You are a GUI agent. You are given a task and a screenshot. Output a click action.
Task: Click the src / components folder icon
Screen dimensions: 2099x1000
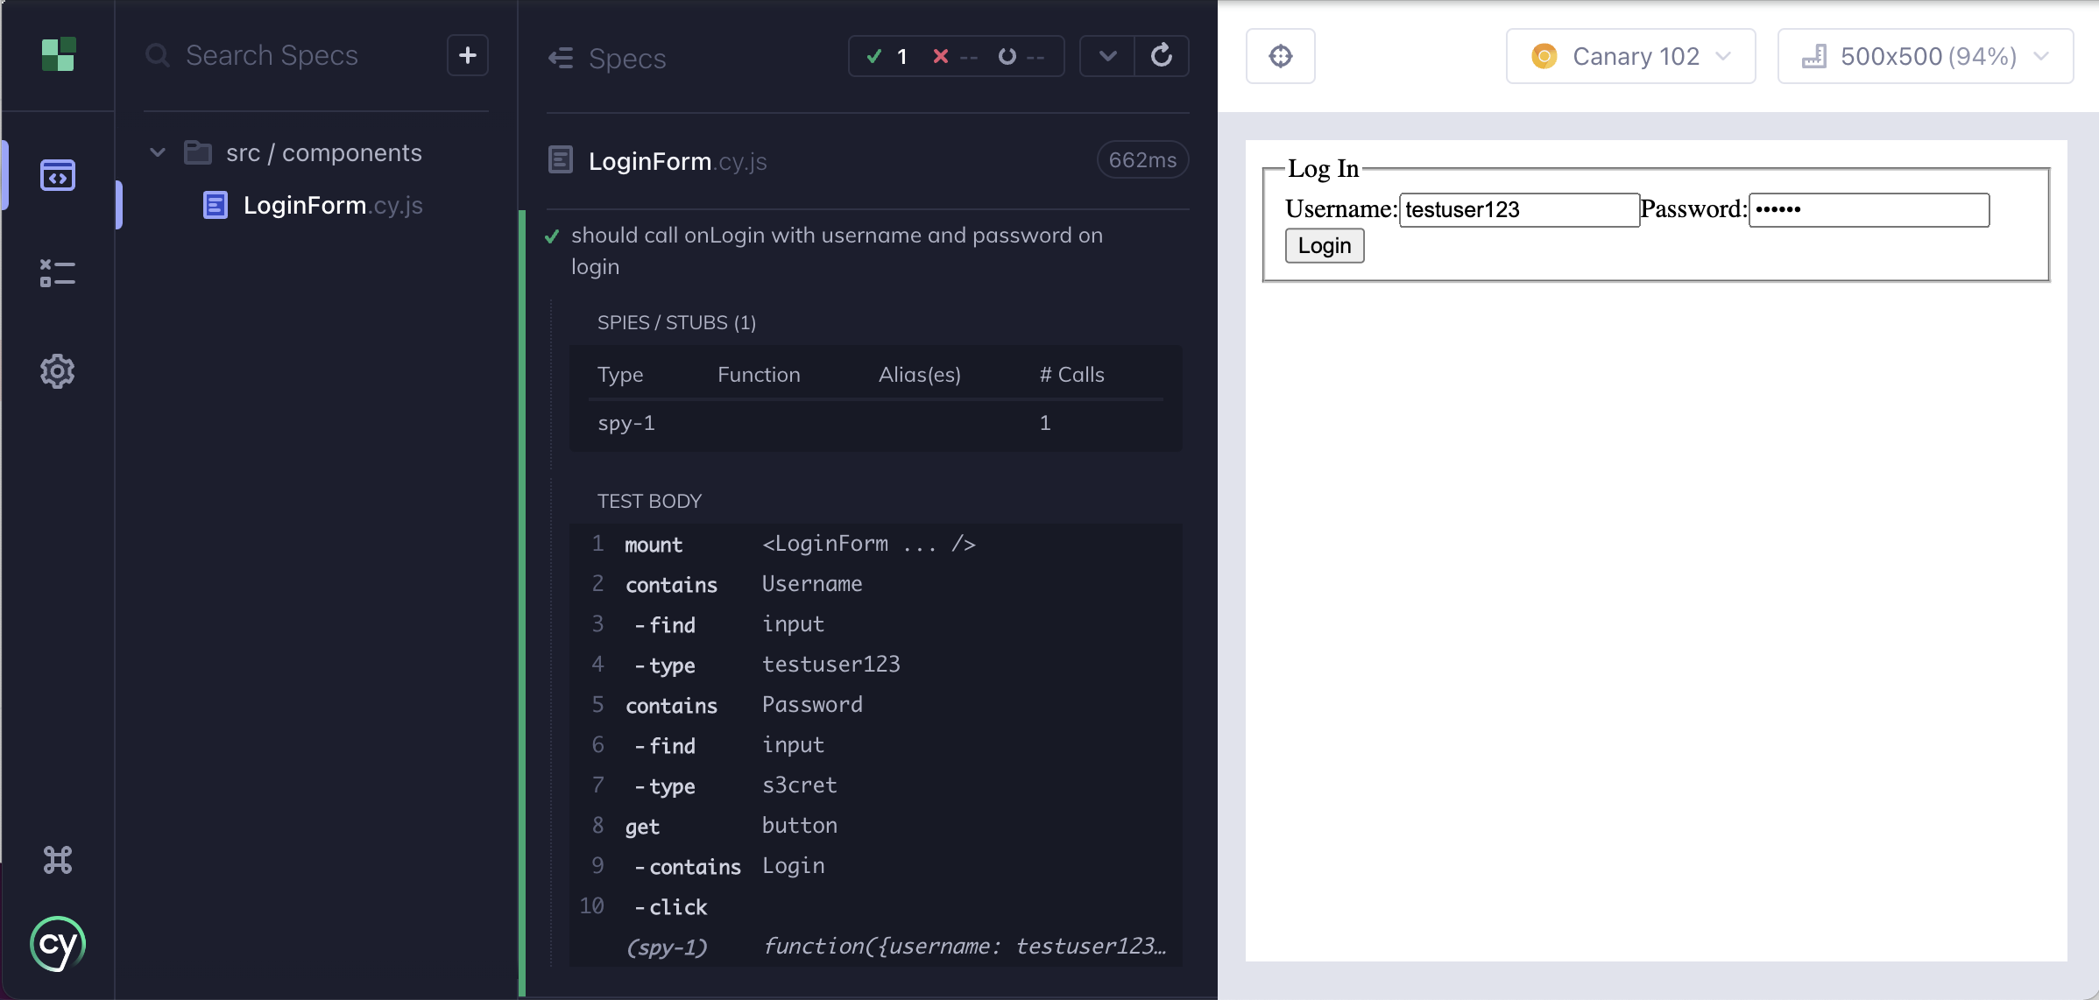[x=198, y=152]
